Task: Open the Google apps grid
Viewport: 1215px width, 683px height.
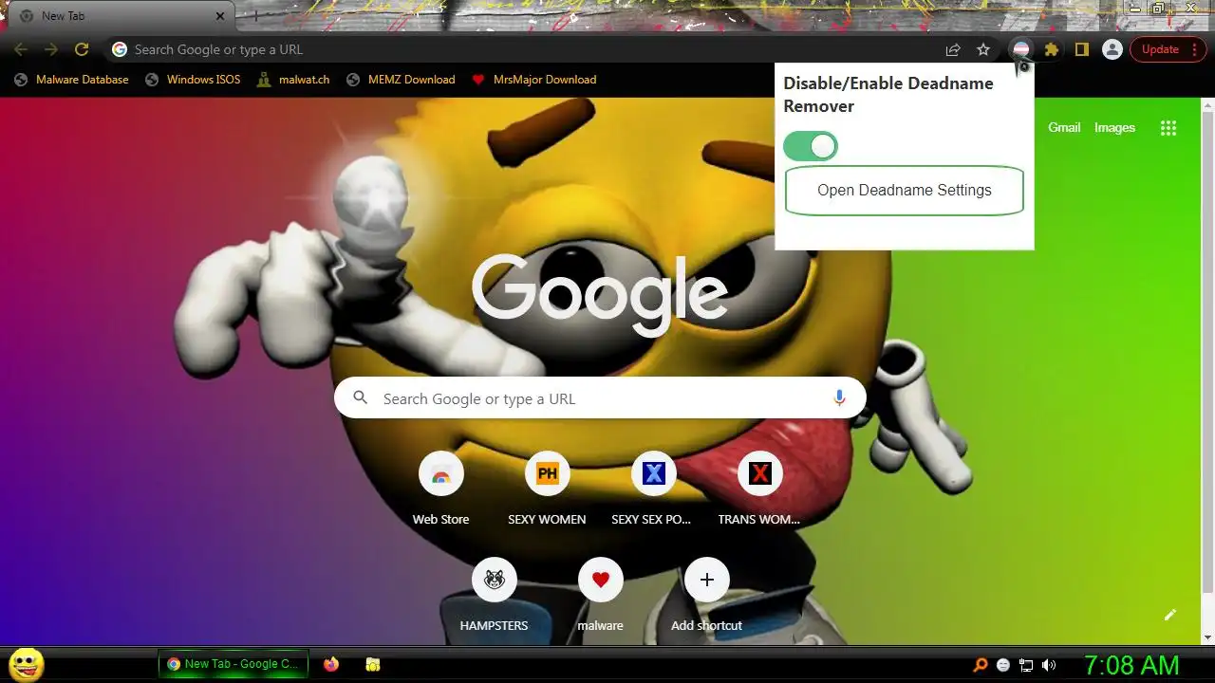Action: coord(1168,128)
